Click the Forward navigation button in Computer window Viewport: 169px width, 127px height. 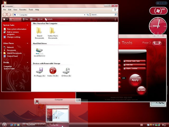coord(9,15)
